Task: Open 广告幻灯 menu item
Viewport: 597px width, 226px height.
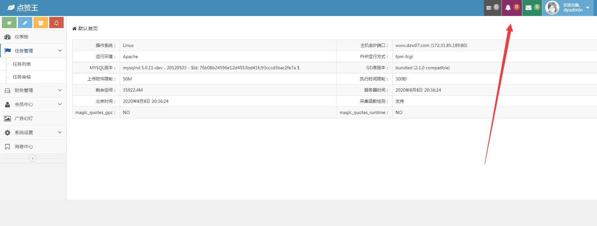Action: [x=24, y=118]
